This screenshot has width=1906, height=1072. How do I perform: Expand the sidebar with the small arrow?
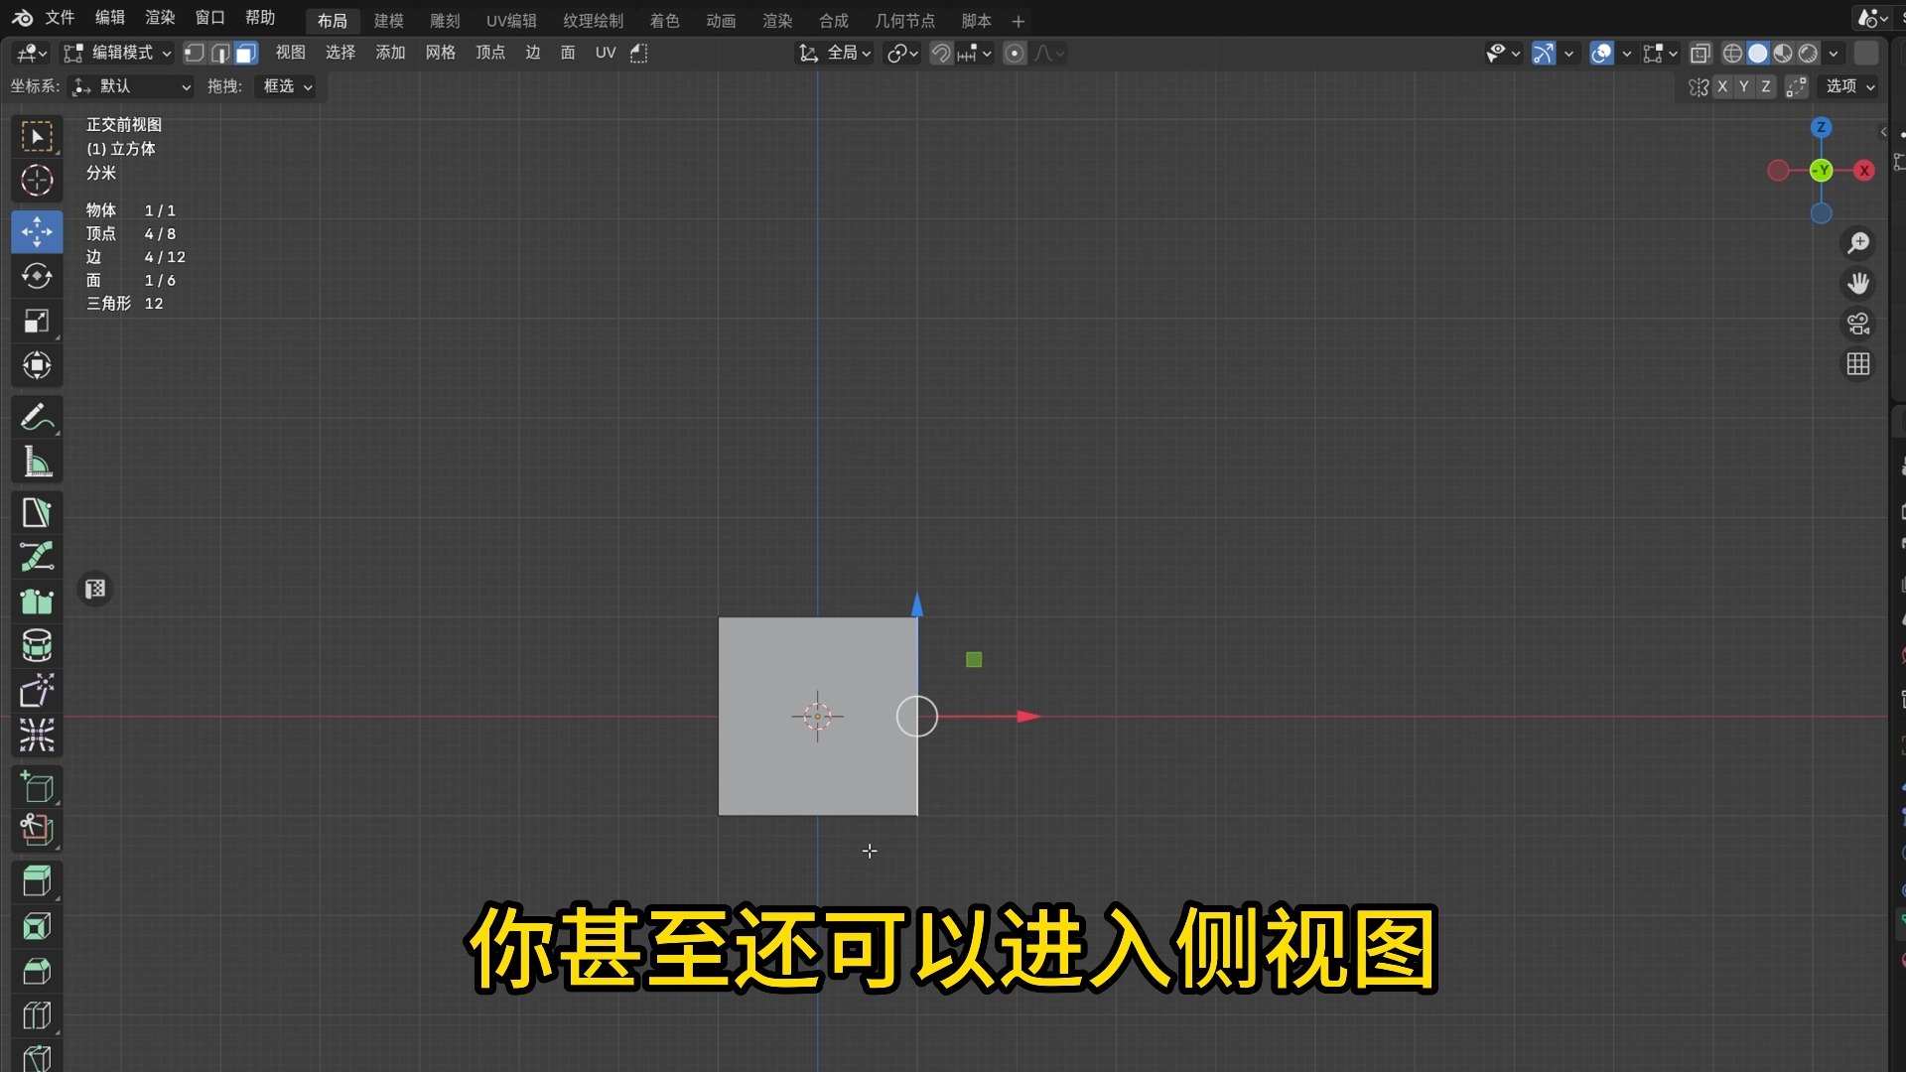[x=1883, y=131]
